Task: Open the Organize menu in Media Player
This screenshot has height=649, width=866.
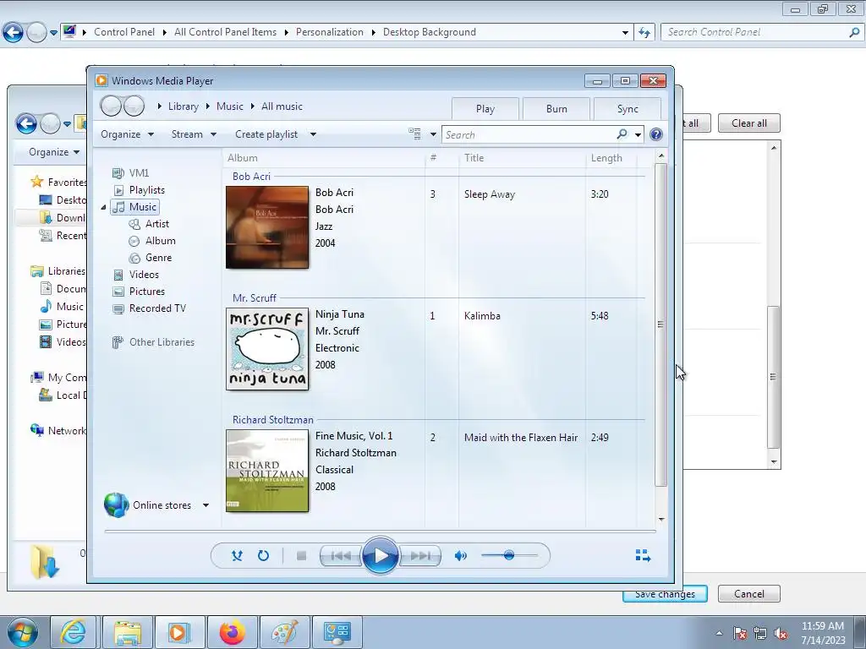Action: (x=127, y=134)
